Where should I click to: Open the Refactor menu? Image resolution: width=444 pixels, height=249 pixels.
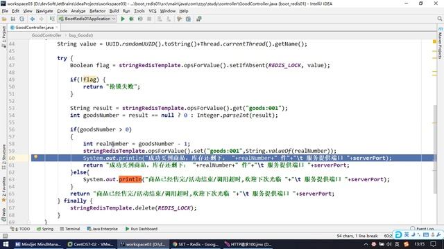point(97,11)
